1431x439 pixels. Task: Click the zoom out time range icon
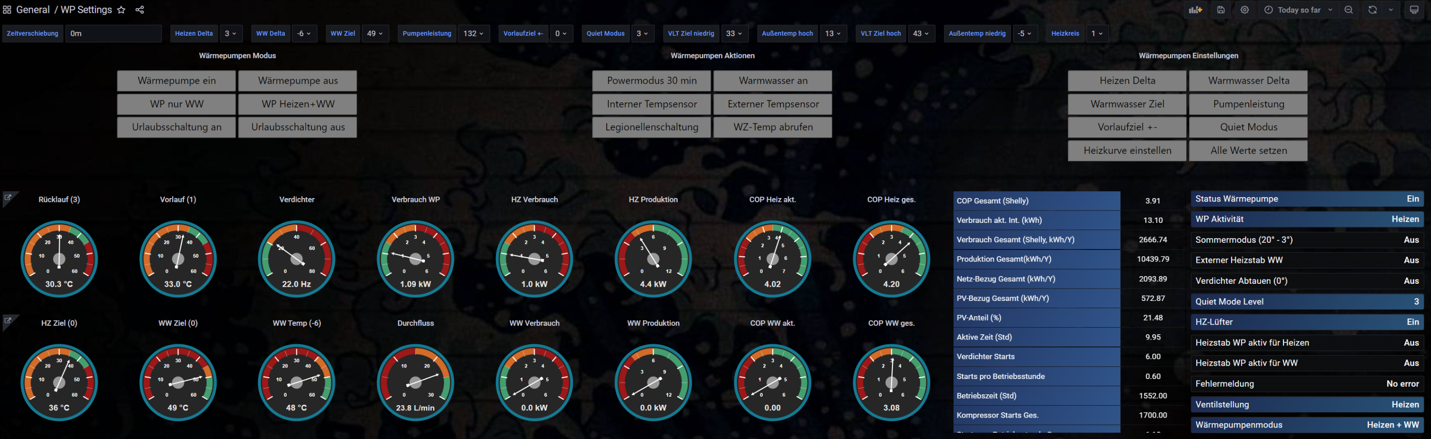point(1348,10)
